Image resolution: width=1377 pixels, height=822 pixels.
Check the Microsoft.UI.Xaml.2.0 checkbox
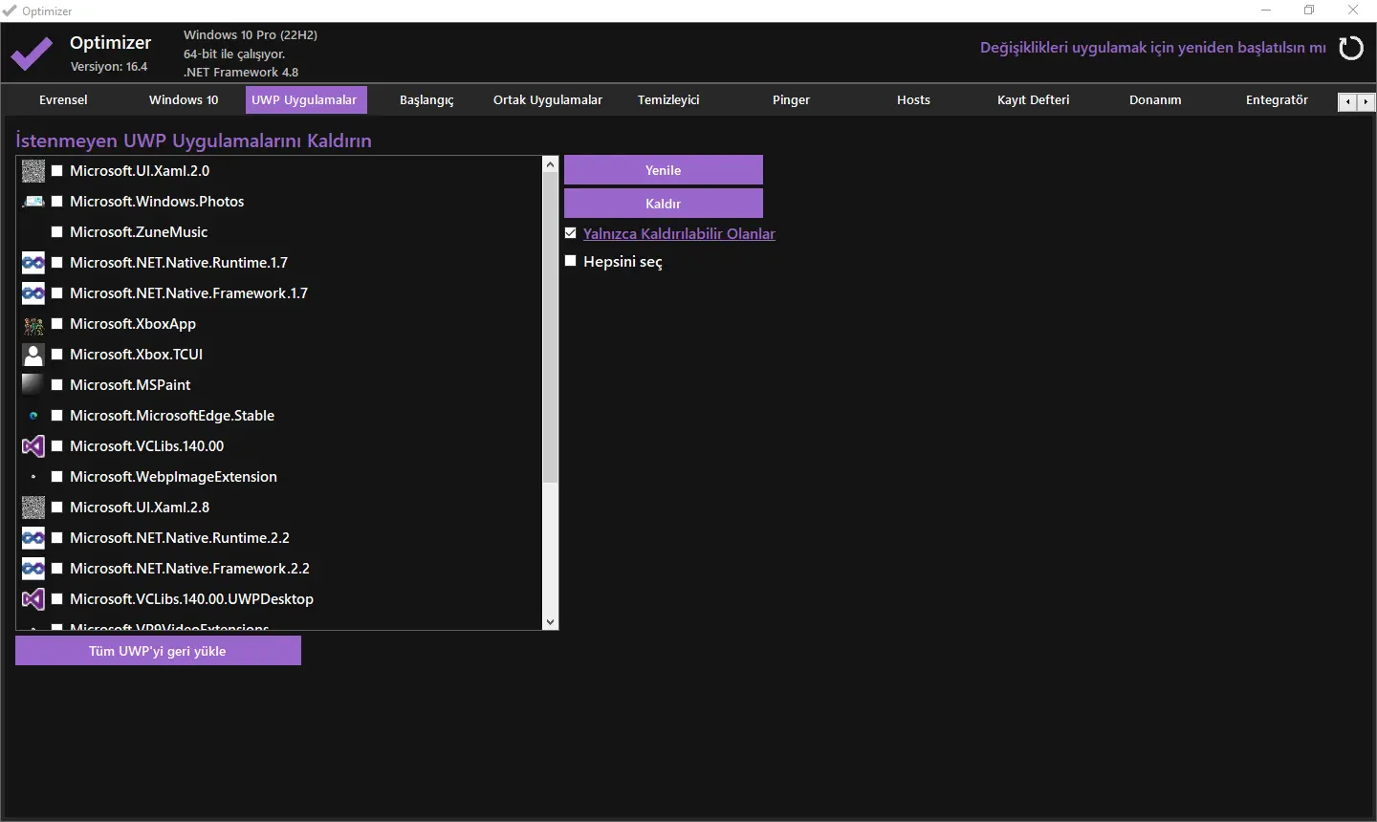[57, 171]
